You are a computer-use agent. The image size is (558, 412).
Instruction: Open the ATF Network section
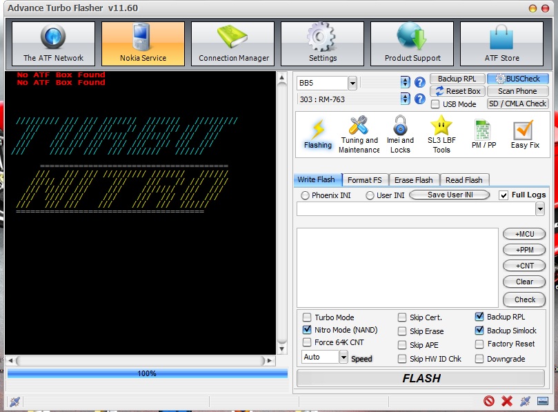[x=53, y=43]
